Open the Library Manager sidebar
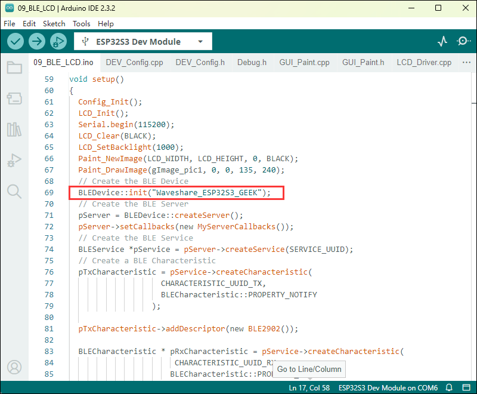Viewport: 477px width, 394px height. point(14,129)
